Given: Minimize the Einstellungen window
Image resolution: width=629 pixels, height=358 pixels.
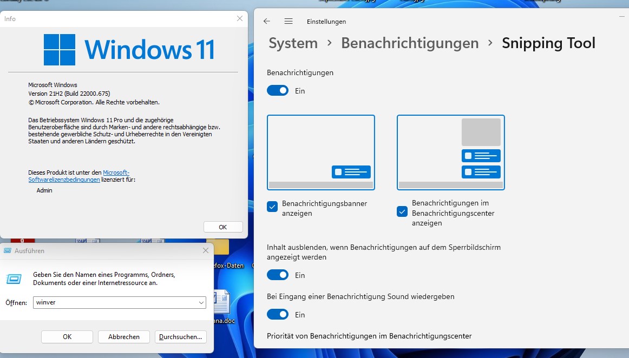Looking at the screenshot, I should click(x=622, y=16).
